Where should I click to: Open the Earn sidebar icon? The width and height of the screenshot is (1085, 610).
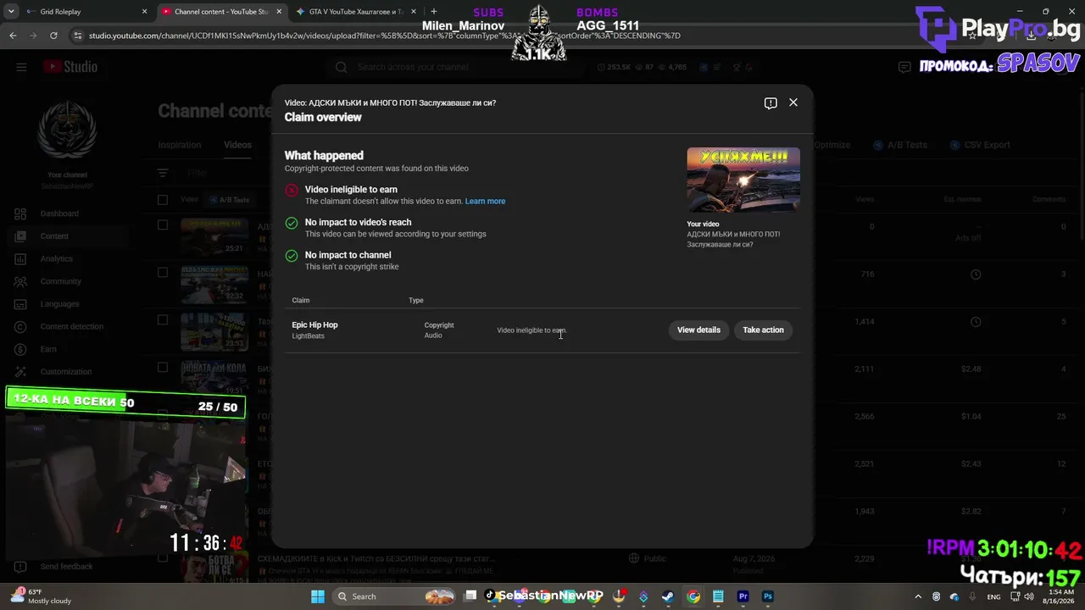click(x=21, y=349)
